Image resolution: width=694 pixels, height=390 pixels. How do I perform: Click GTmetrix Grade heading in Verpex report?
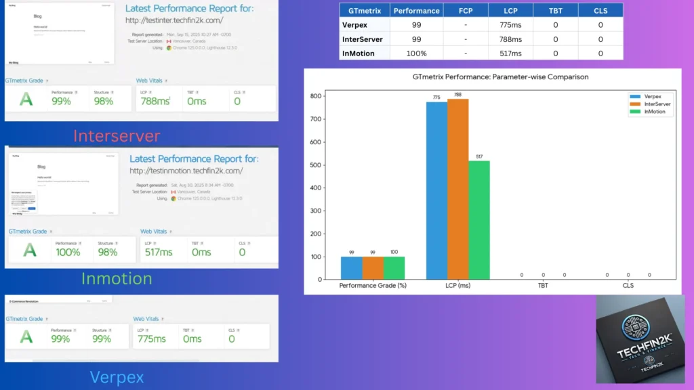point(24,319)
